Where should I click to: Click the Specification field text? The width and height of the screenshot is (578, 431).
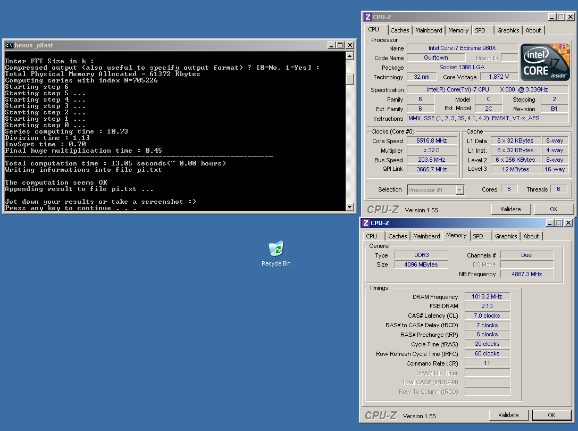[488, 89]
